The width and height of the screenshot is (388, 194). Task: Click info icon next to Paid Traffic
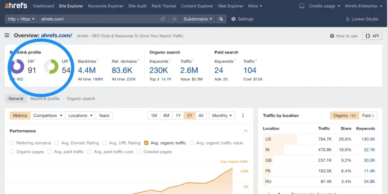coord(256,60)
